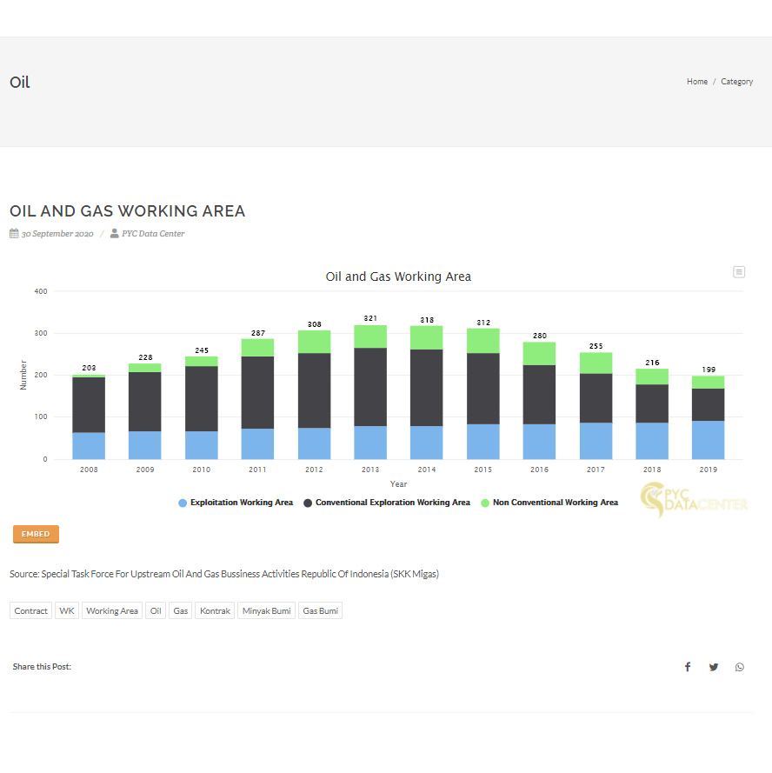The width and height of the screenshot is (772, 773).
Task: Click the Source SKK Migas text line
Action: coord(224,574)
